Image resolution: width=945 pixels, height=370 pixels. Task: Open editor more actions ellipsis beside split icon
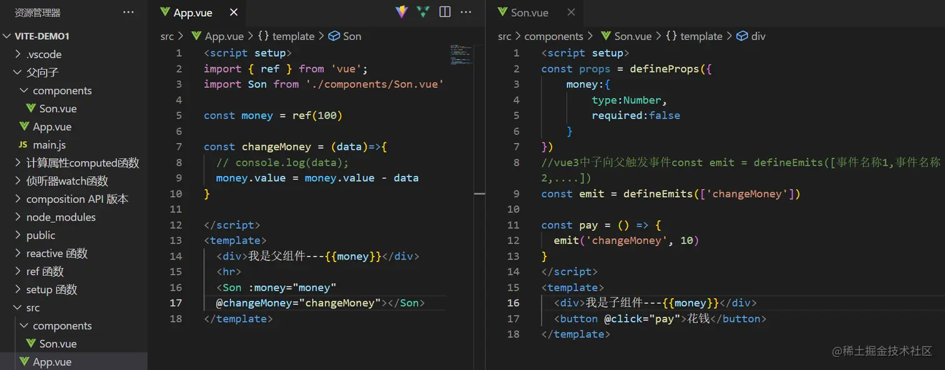tap(466, 12)
